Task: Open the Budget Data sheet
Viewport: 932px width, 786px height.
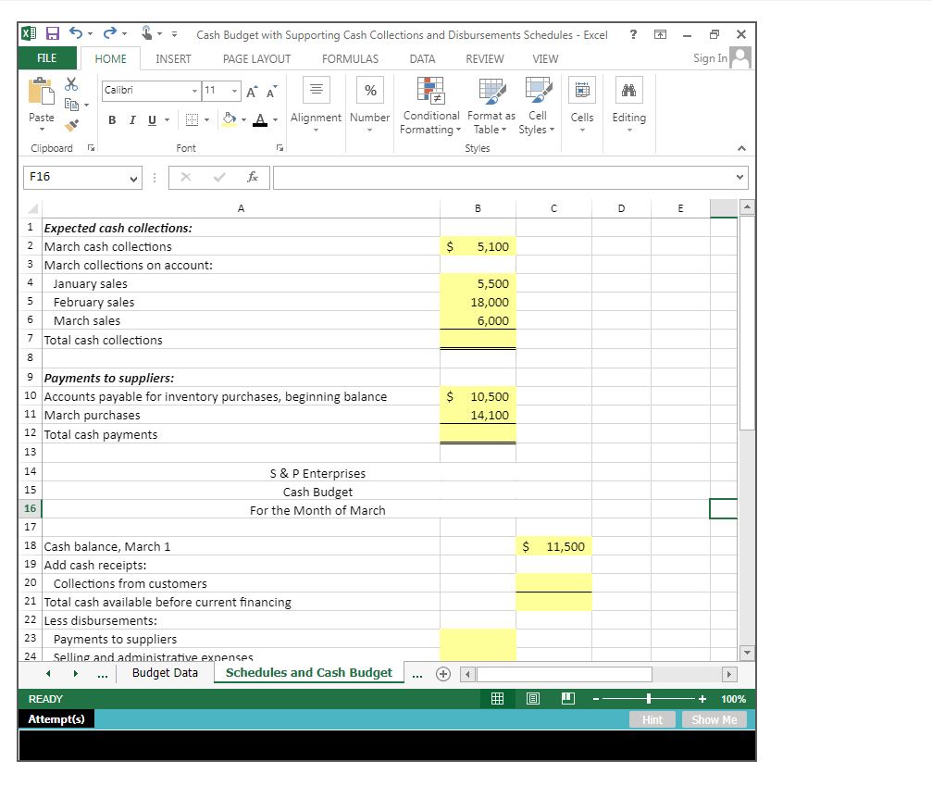Action: tap(166, 672)
